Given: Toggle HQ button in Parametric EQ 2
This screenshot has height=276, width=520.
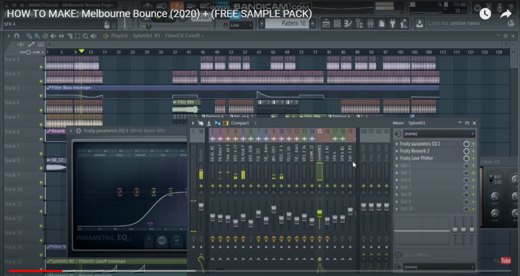Looking at the screenshot, I should pyautogui.click(x=162, y=240).
